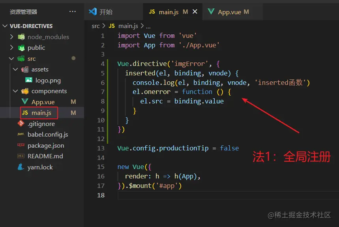This screenshot has height=227, width=339.
Task: Click the 'false' value in line 13
Action: point(229,148)
